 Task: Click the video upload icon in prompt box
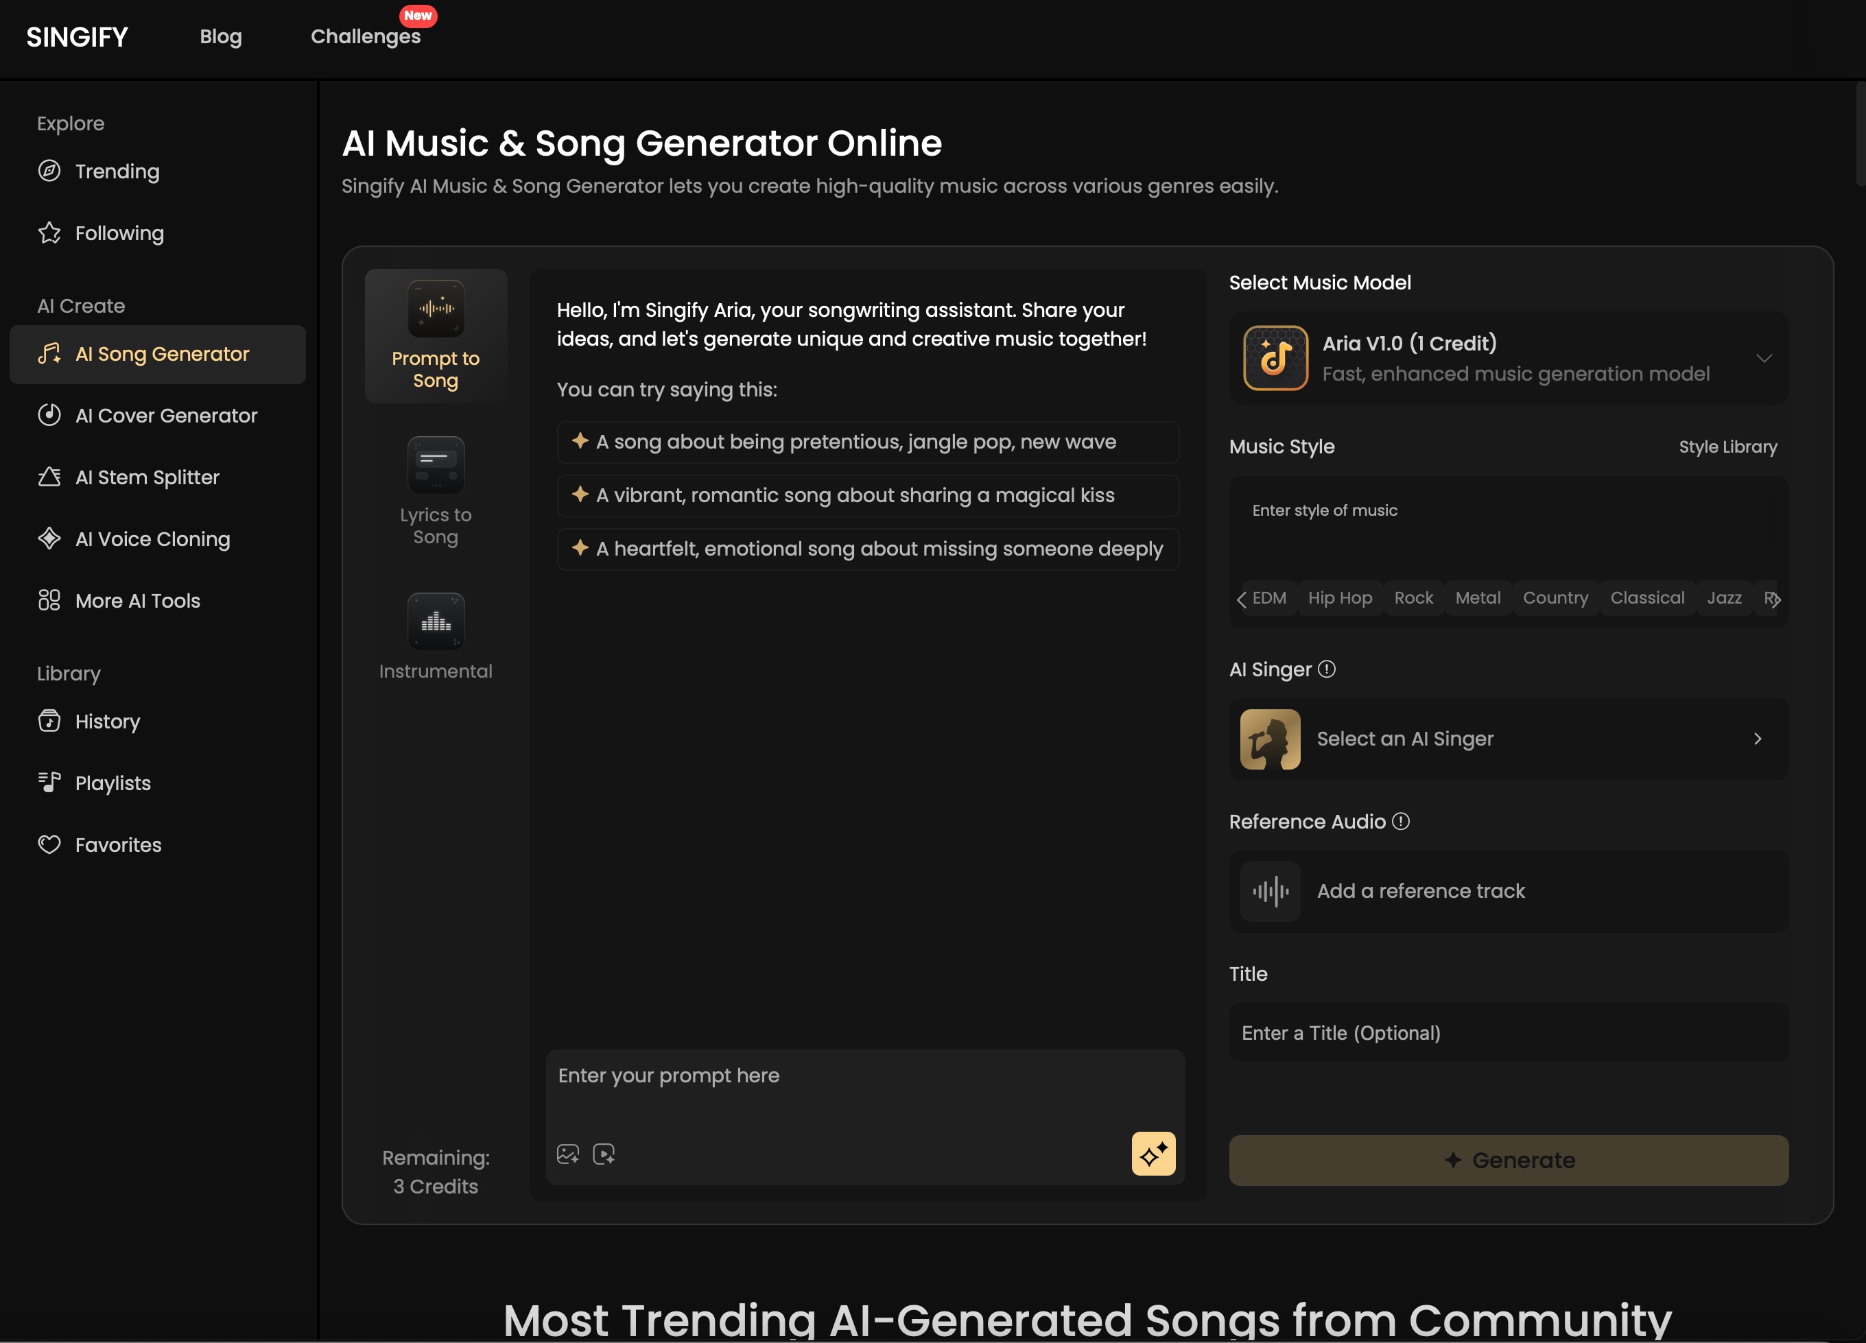tap(604, 1154)
